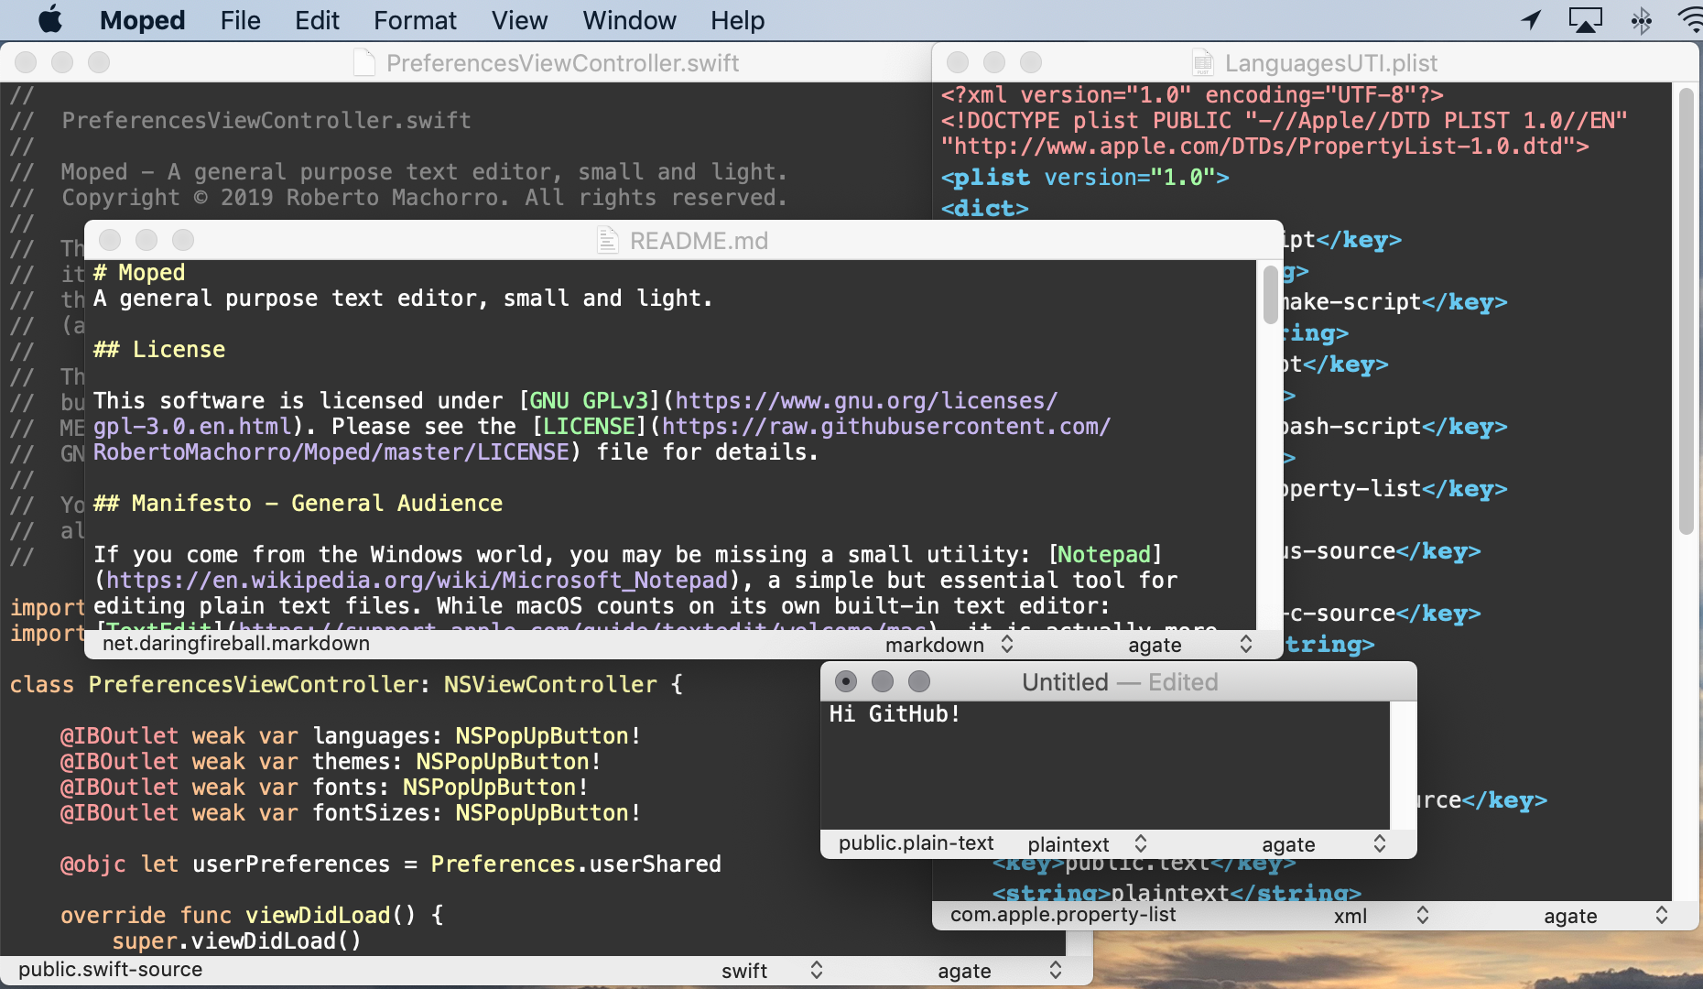Open the Apple menu
Screen dimensions: 1703x989
(x=50, y=19)
